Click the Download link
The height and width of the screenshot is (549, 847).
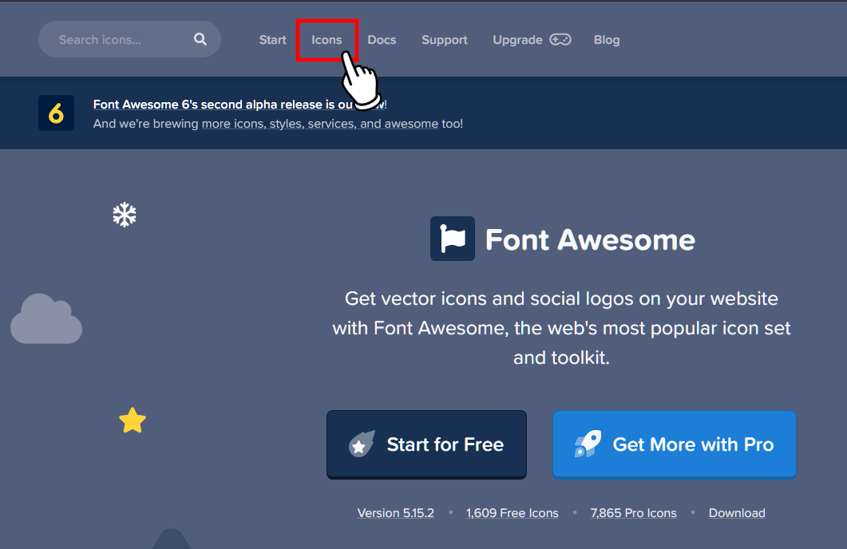pyautogui.click(x=737, y=513)
